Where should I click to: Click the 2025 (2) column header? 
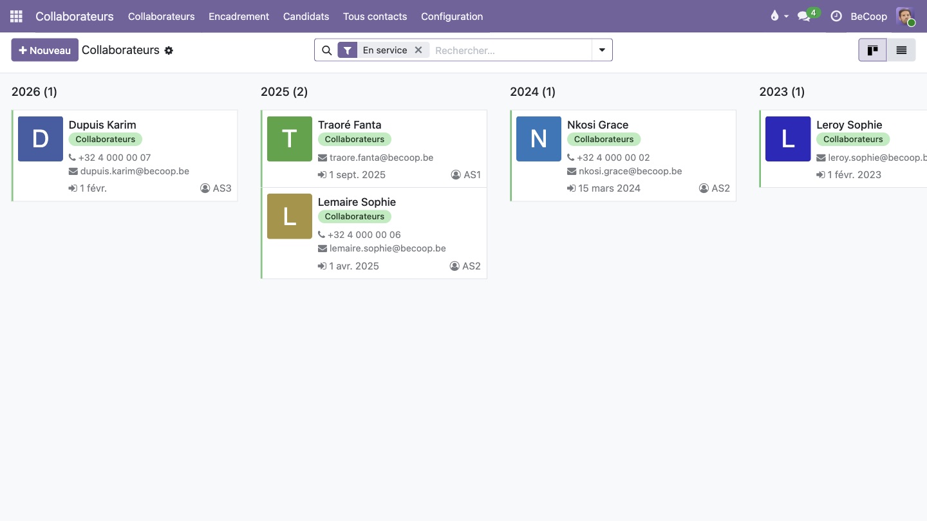tap(284, 92)
